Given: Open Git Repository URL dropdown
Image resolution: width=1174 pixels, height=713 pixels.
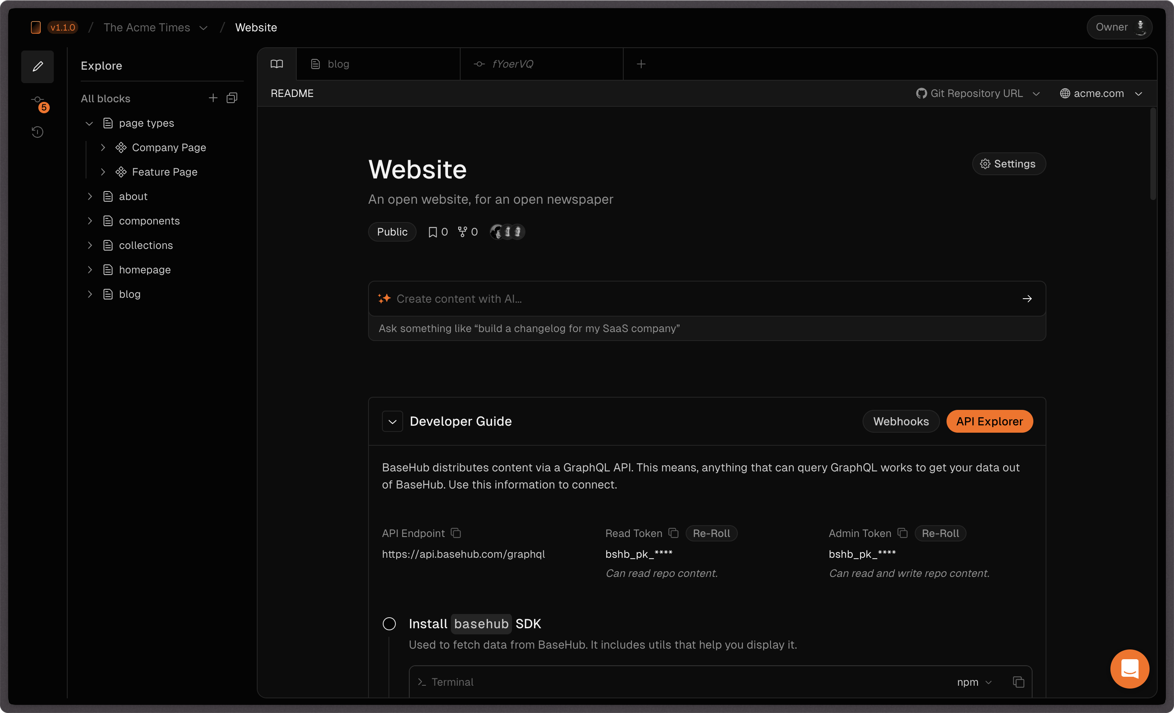Looking at the screenshot, I should [x=978, y=93].
